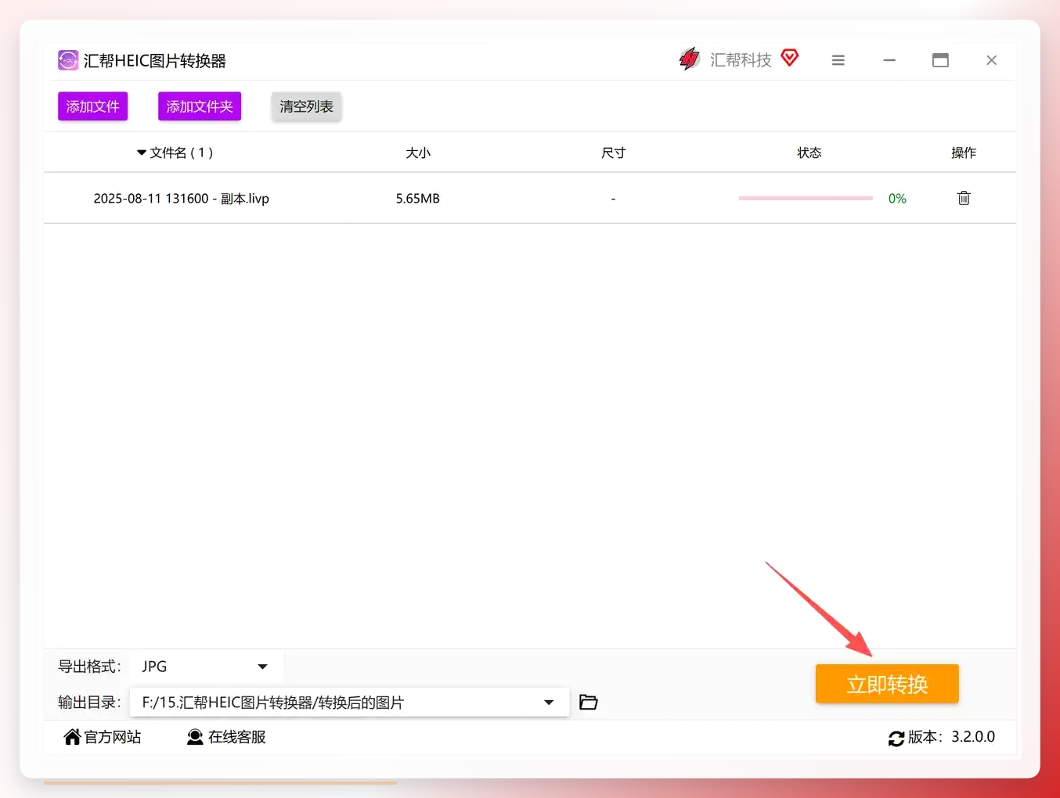Click the 操作 column header
The width and height of the screenshot is (1060, 798).
[964, 153]
